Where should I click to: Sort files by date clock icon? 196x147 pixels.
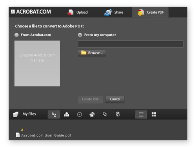pyautogui.click(x=80, y=114)
